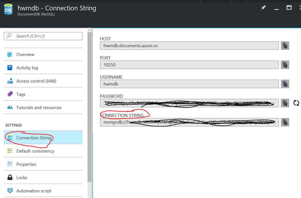Open the Overview menu item
This screenshot has height=198, width=301.
(x=43, y=54)
